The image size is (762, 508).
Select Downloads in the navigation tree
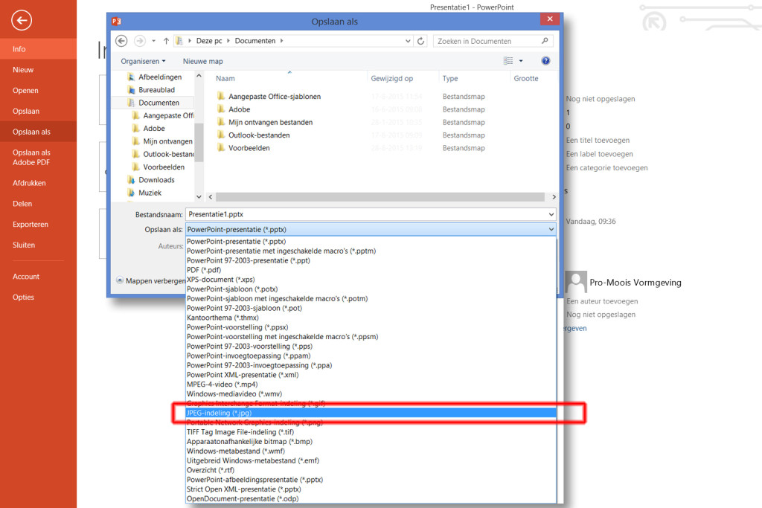tap(156, 180)
